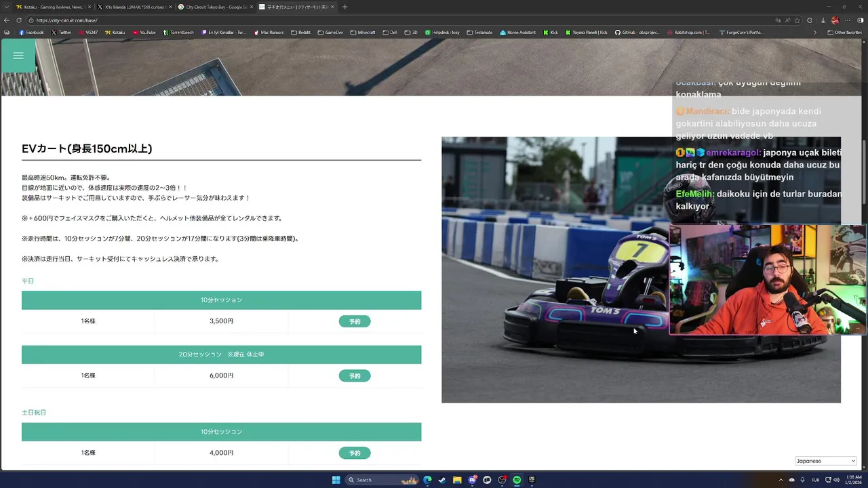Click the EVカート(身長150cm以上) heading
Viewport: 868px width, 488px height.
pyautogui.click(x=87, y=148)
